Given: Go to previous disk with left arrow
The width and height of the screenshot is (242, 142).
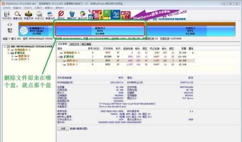Looking at the screenshot, I should point(9,24).
